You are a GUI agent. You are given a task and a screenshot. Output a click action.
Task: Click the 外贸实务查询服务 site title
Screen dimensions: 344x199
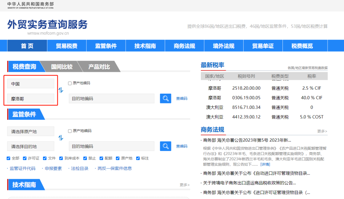coord(47,24)
